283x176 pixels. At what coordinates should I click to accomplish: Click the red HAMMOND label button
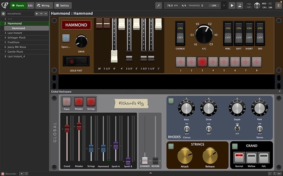(76, 25)
